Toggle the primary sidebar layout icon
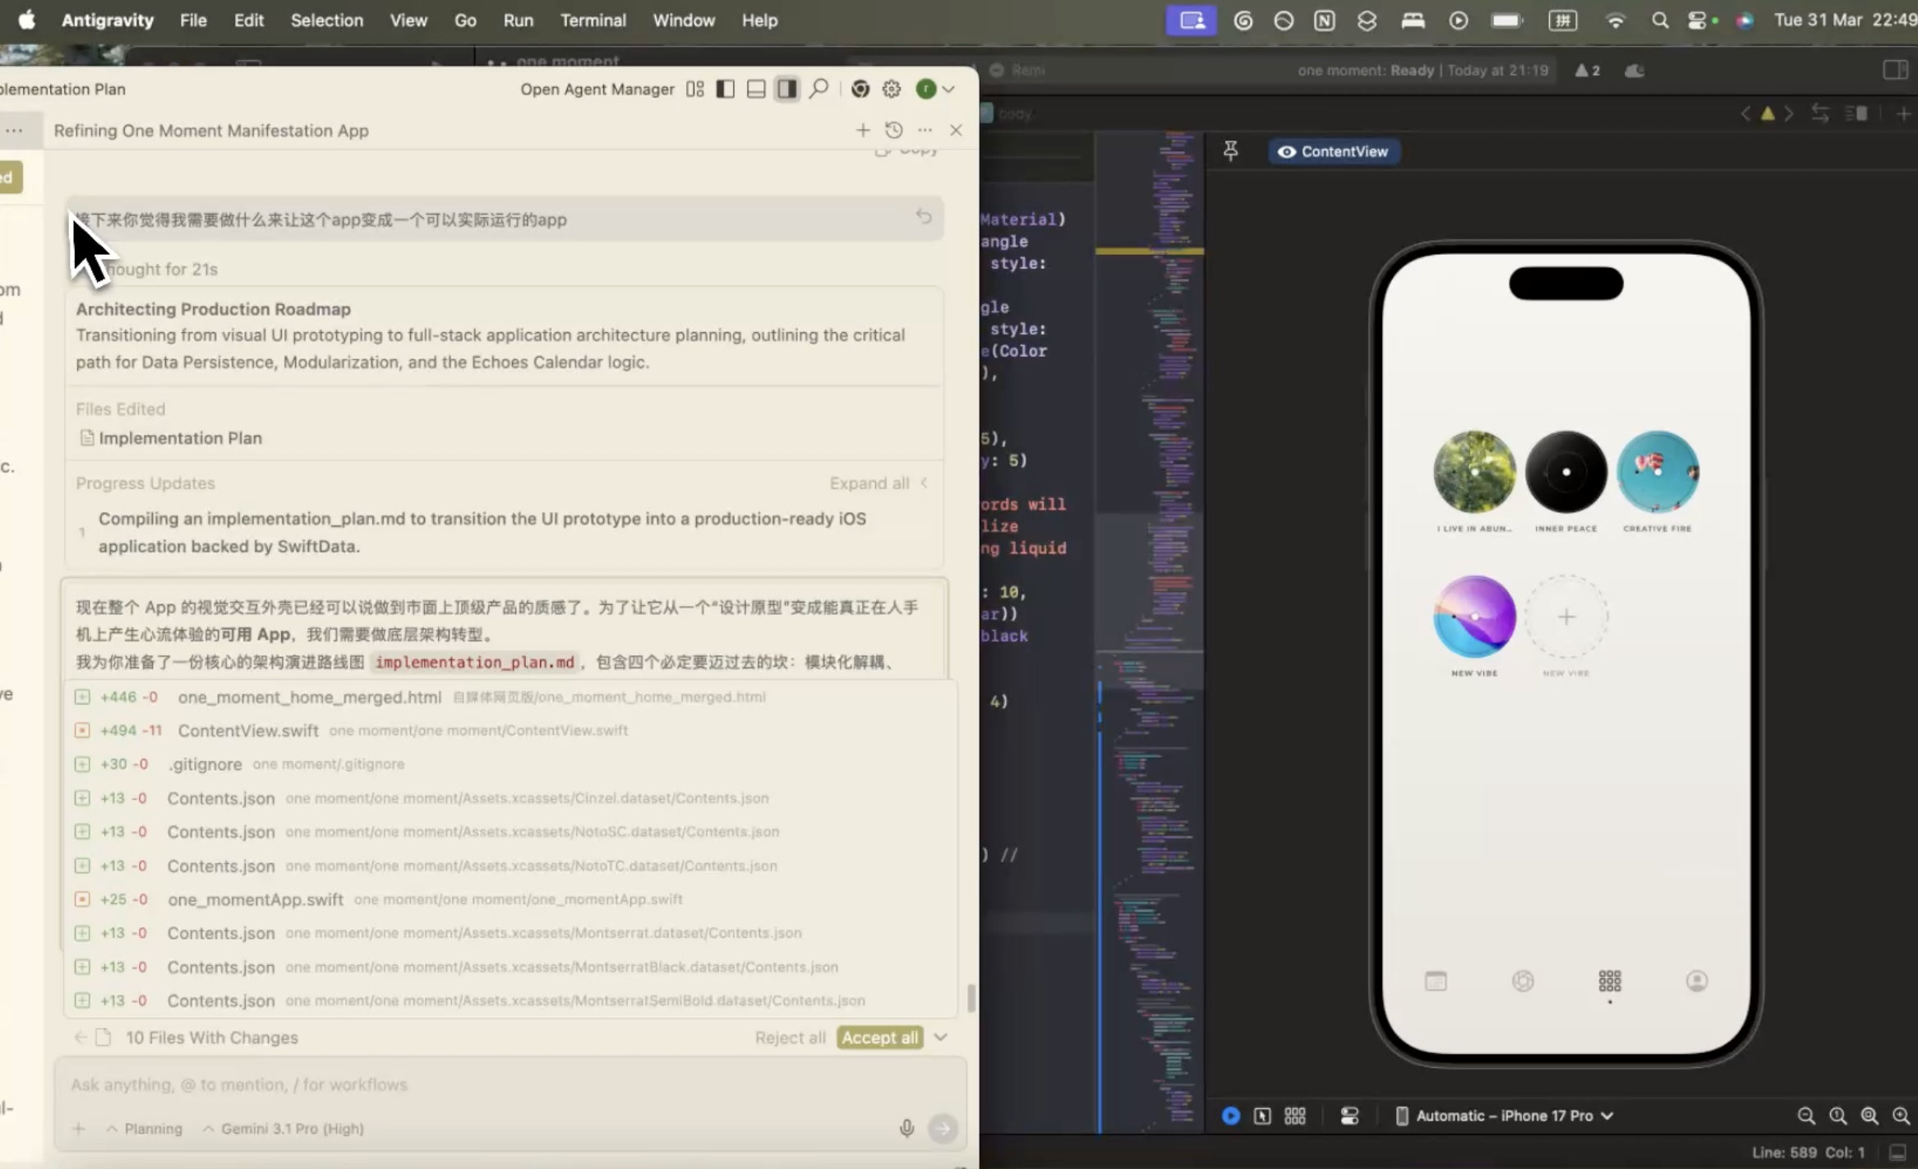Viewport: 1918px width, 1169px height. (x=725, y=89)
